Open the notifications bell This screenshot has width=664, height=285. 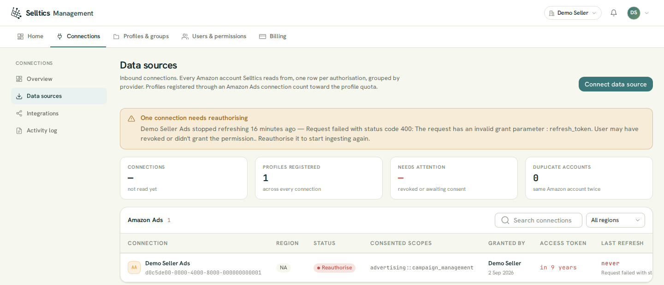614,13
